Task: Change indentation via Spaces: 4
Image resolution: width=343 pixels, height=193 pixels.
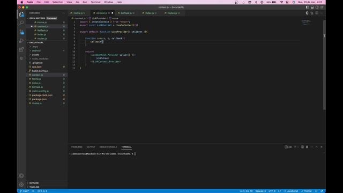Action: 260,191
